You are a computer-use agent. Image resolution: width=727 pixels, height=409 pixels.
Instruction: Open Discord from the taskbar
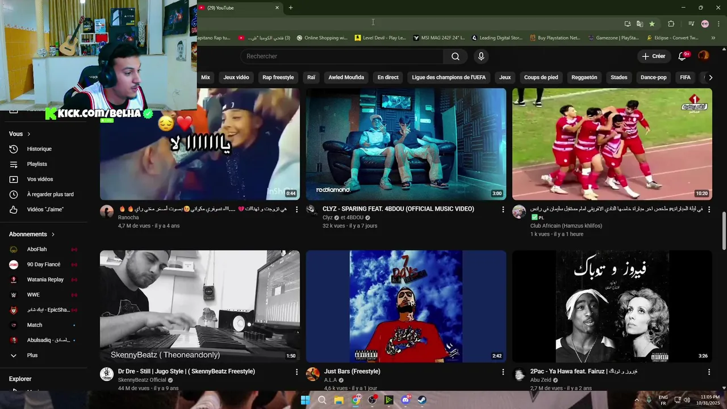point(406,400)
